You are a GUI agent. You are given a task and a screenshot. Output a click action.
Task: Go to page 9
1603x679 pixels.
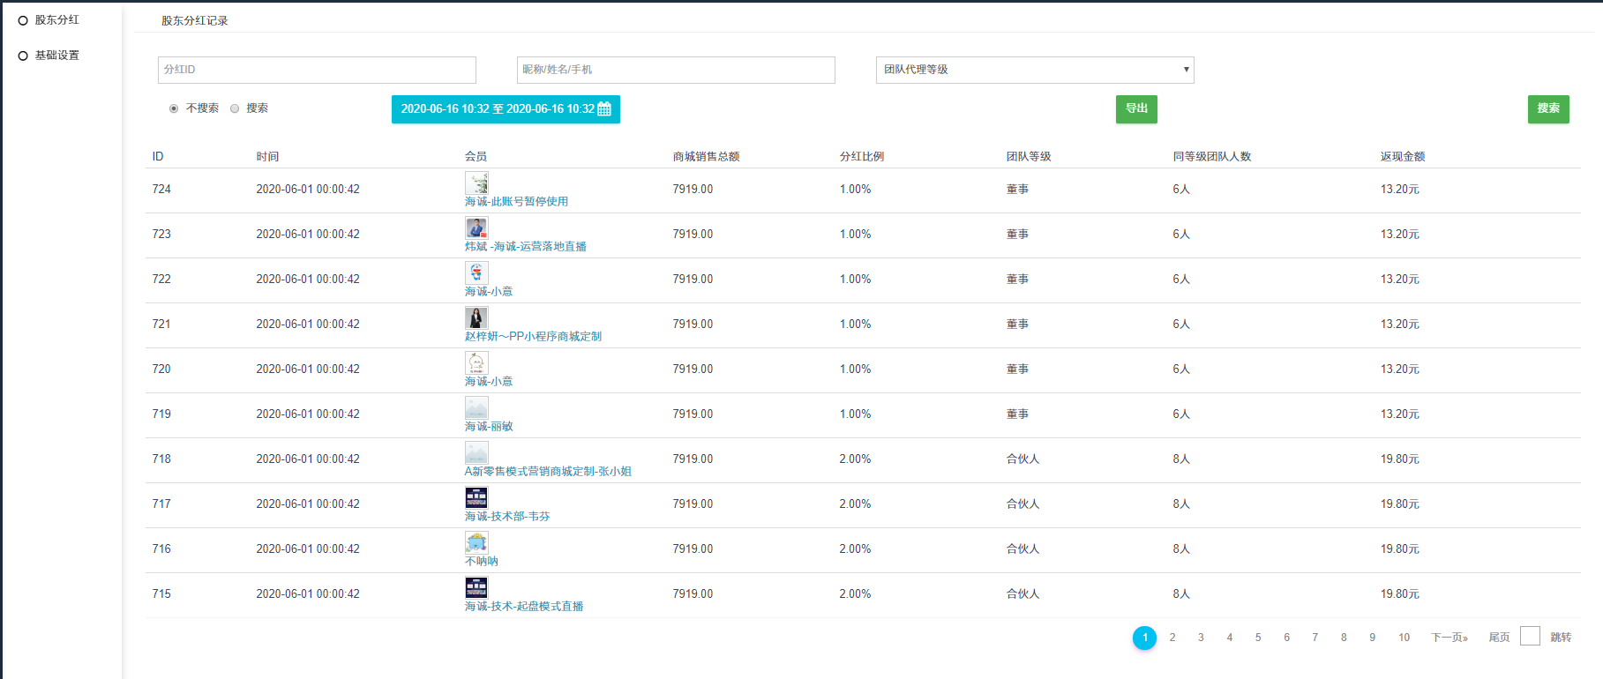coord(1373,638)
